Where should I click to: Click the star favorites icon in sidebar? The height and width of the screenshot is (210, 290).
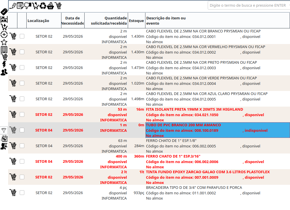[x=4, y=42]
